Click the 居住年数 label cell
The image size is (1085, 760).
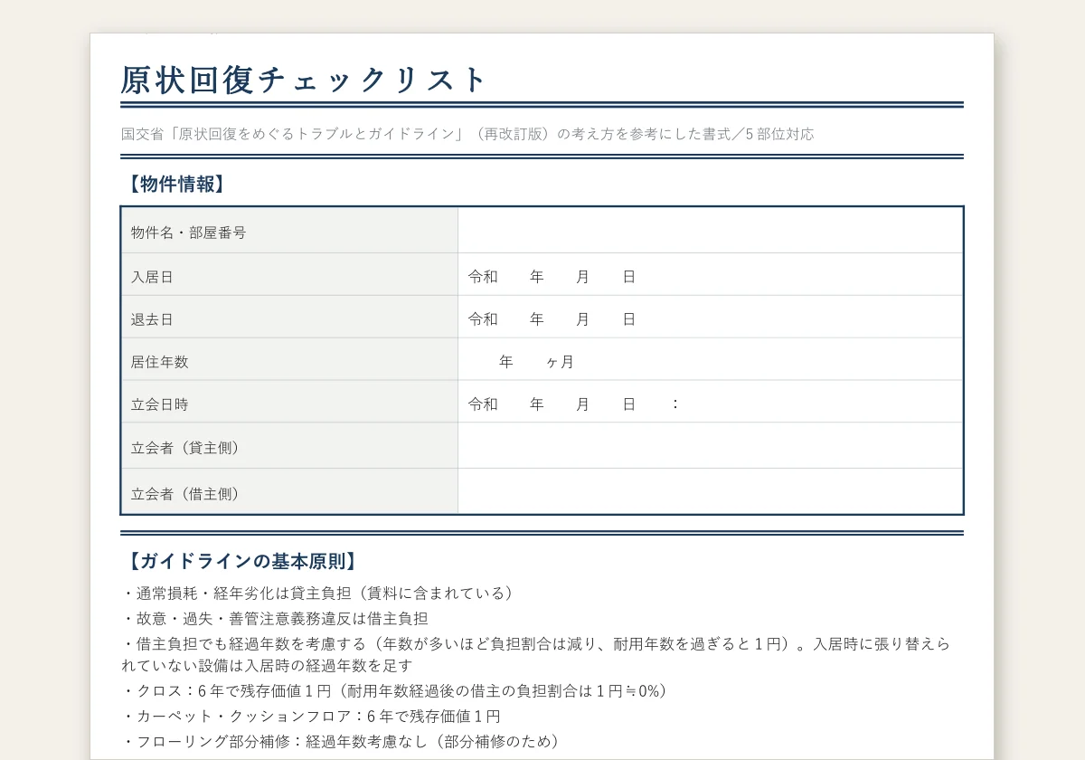click(289, 360)
